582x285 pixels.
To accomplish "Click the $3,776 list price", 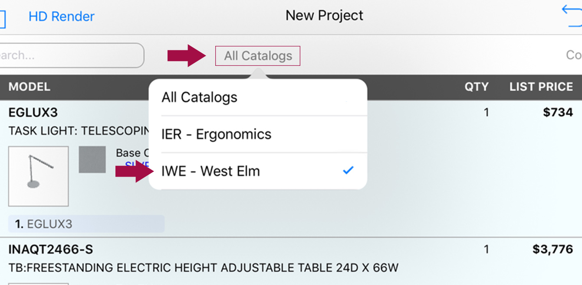I will click(x=553, y=249).
